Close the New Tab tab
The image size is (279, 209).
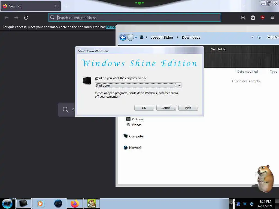[56, 6]
